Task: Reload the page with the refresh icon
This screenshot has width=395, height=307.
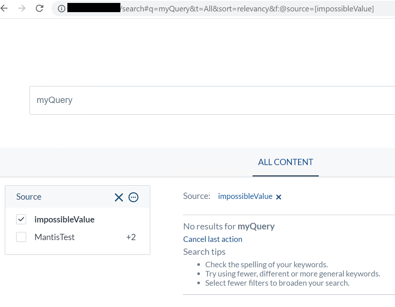Action: [40, 8]
